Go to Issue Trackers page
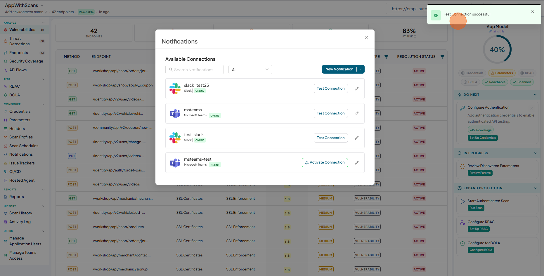Screen dimensions: 544x276 click(22, 163)
